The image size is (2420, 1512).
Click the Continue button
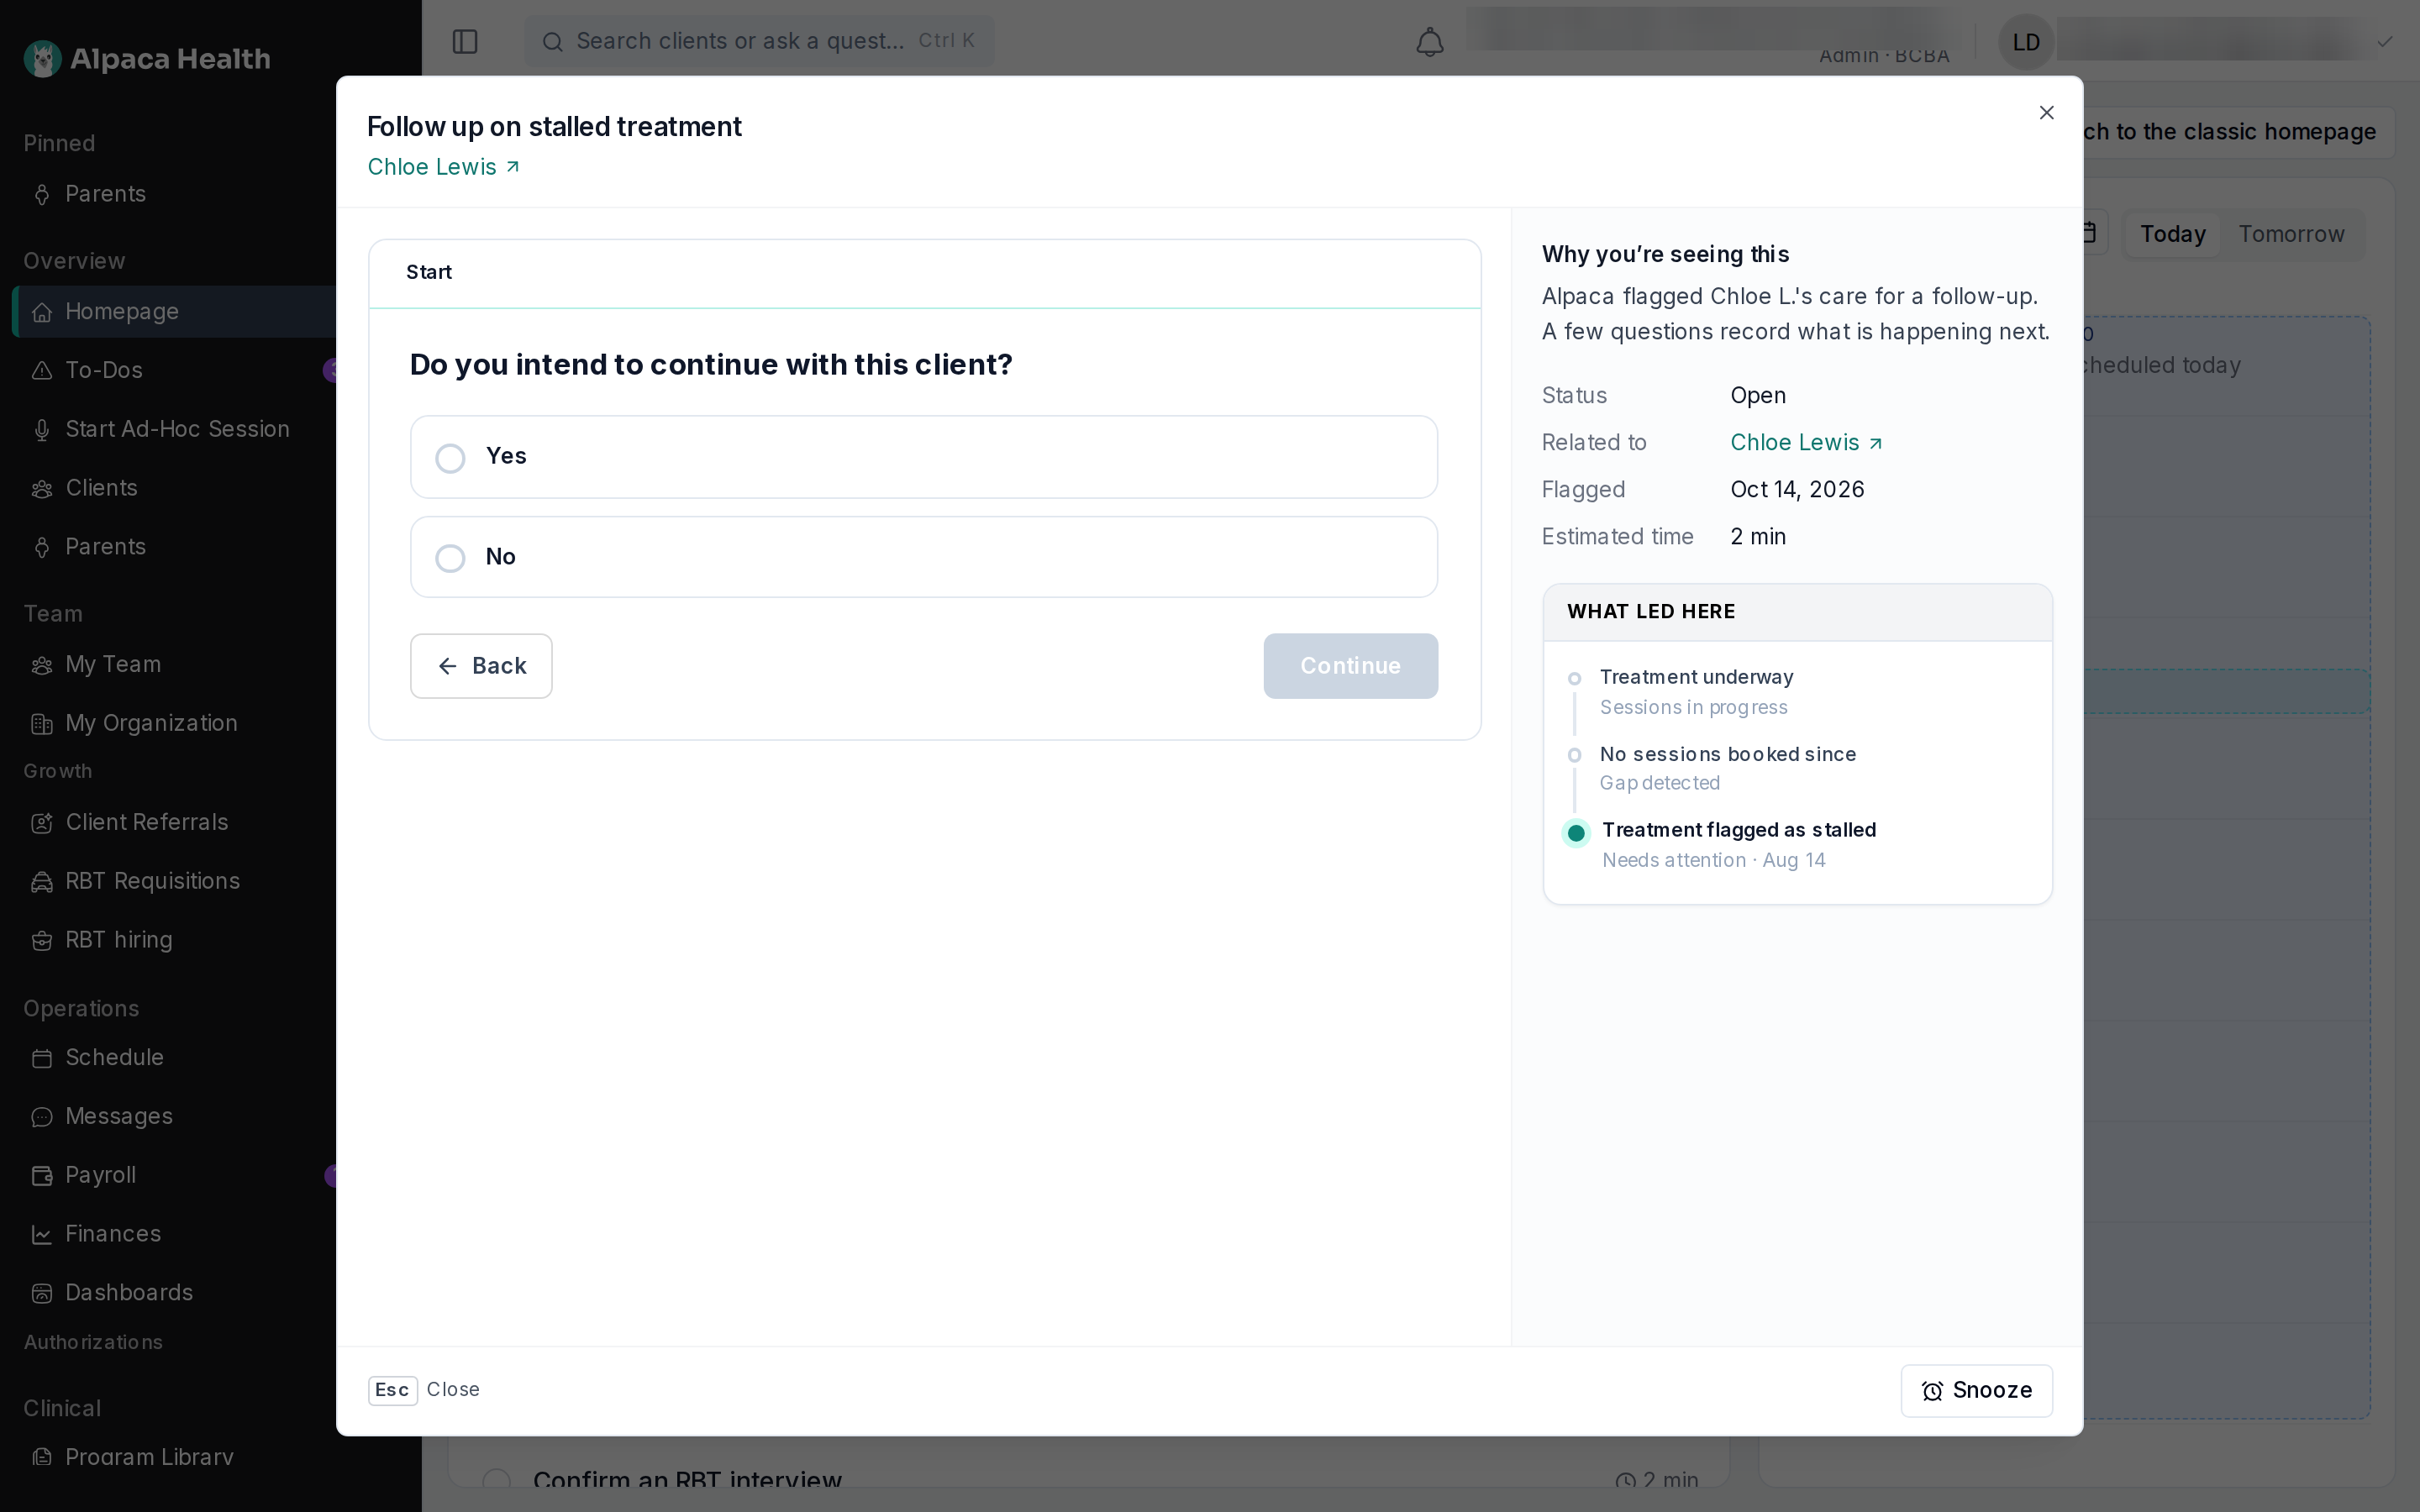pos(1350,666)
